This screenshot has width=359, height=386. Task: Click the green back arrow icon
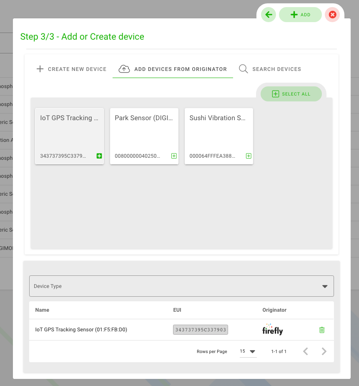[268, 15]
